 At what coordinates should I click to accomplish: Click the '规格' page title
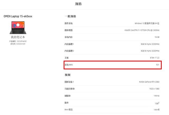point(78,4)
